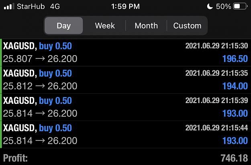Screen dimensions: 251x165
Task: Open the XAGUSD trade closed at 21:15:35
Action: pos(125,80)
